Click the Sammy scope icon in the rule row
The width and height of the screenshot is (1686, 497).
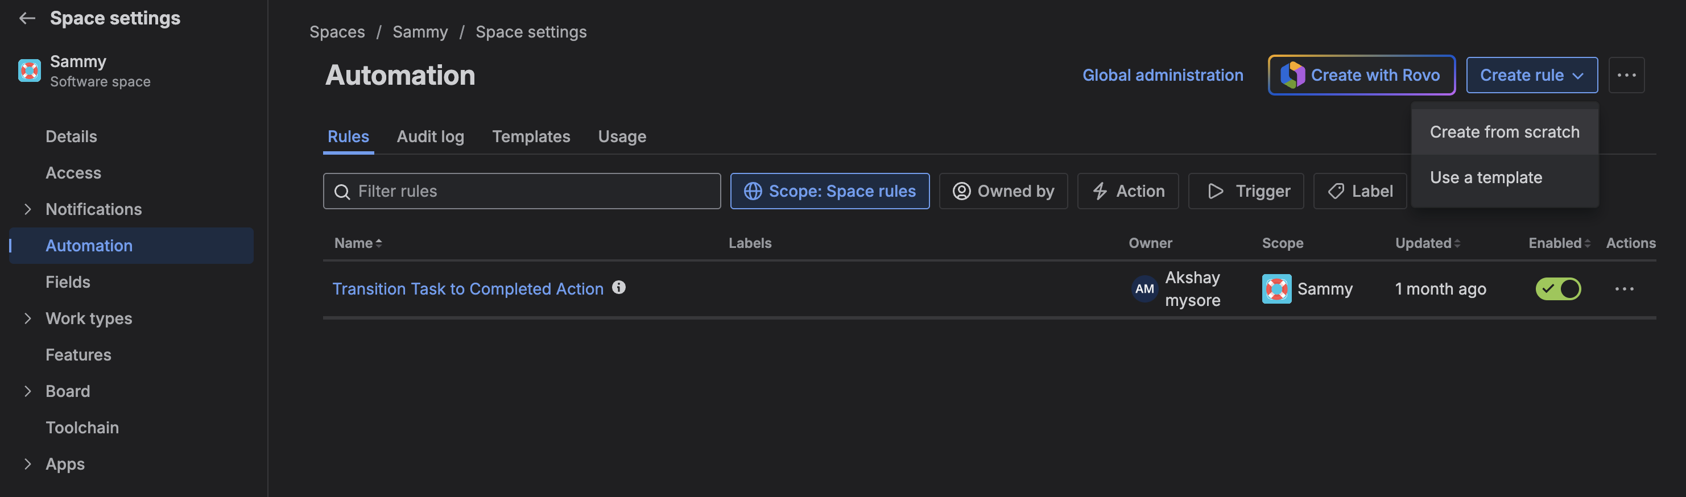[1276, 289]
